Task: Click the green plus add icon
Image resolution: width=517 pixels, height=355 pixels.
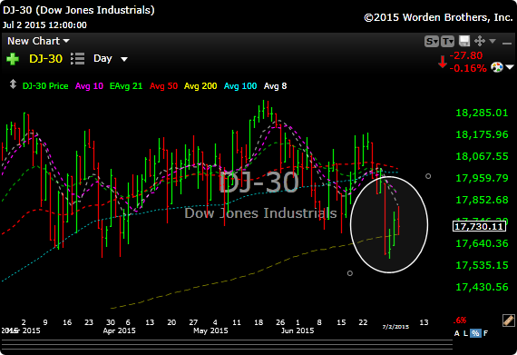Action: coord(13,59)
